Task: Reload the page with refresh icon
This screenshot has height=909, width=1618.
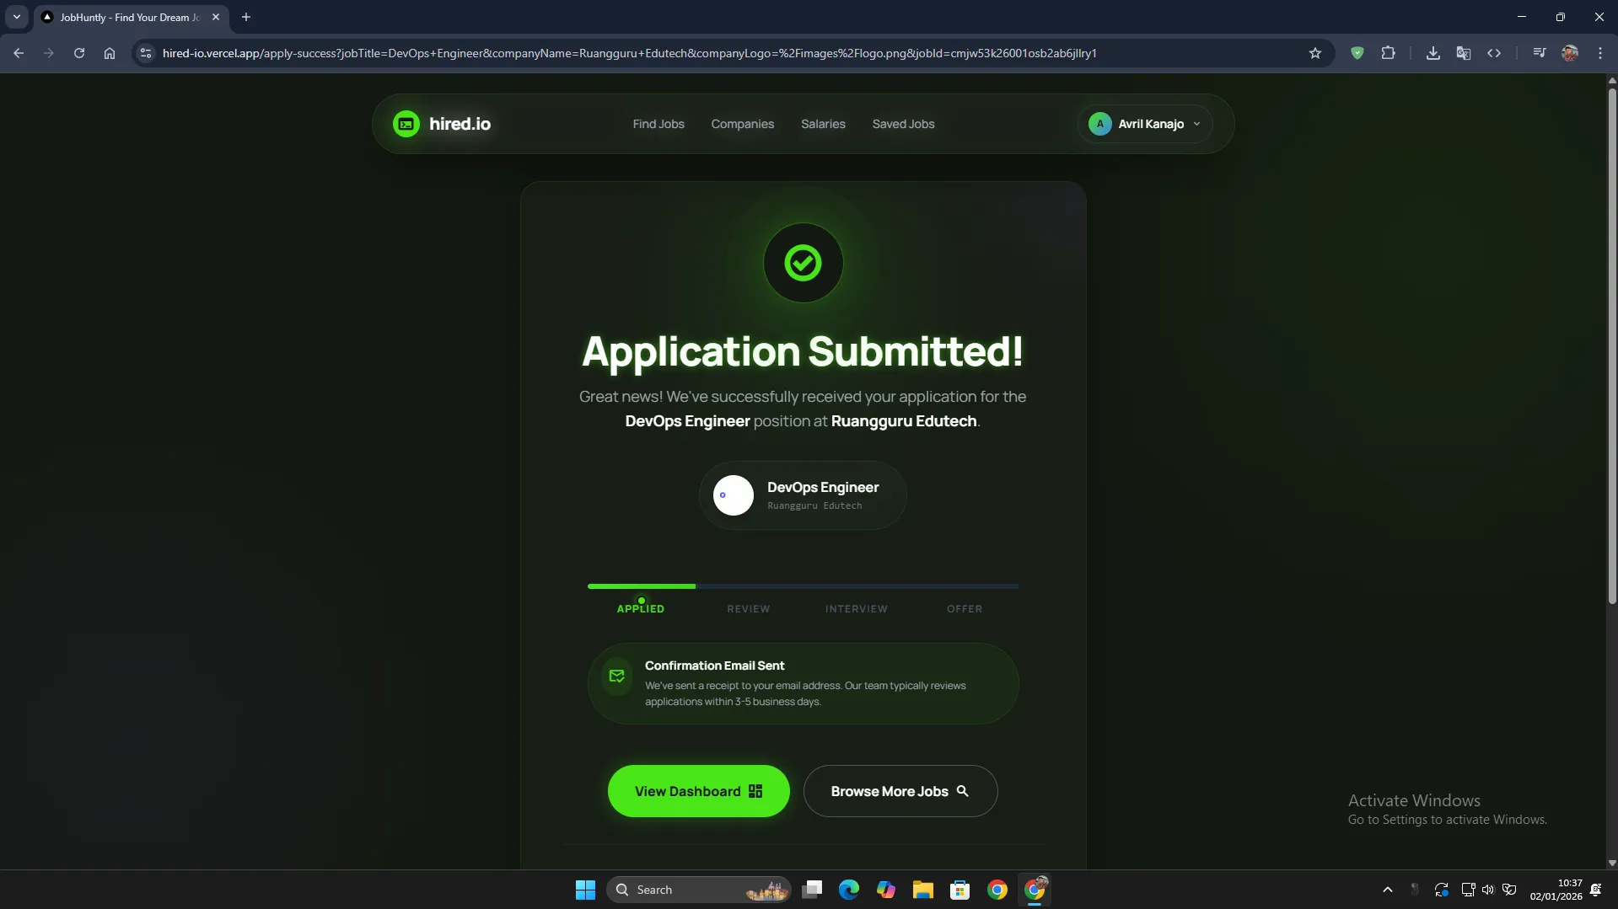Action: coord(79,53)
